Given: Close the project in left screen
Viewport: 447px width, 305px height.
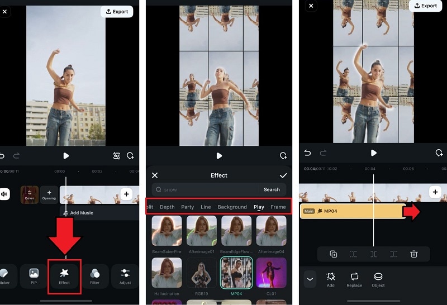Looking at the screenshot, I should [5, 12].
